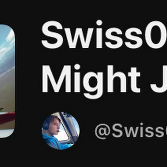Screen dimensions: 167x167
Task: Select the blue-jacket pilot avatar icon
Action: [61, 131]
